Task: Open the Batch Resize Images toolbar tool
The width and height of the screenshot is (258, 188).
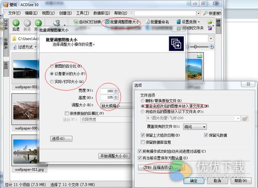Action: pyautogui.click(x=122, y=22)
